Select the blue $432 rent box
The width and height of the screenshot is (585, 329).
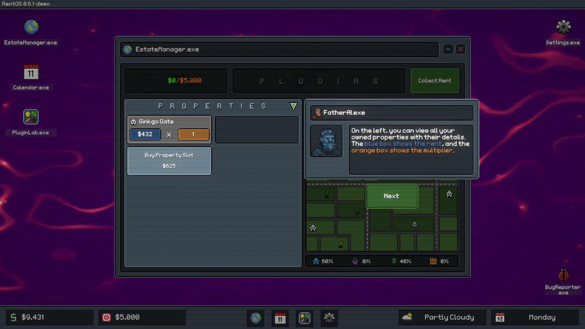pyautogui.click(x=145, y=134)
